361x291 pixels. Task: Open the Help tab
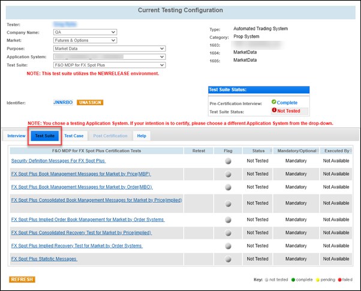[142, 136]
